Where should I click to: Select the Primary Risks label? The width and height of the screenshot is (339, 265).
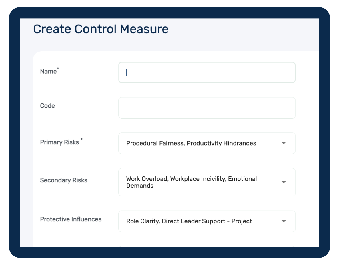pyautogui.click(x=59, y=142)
